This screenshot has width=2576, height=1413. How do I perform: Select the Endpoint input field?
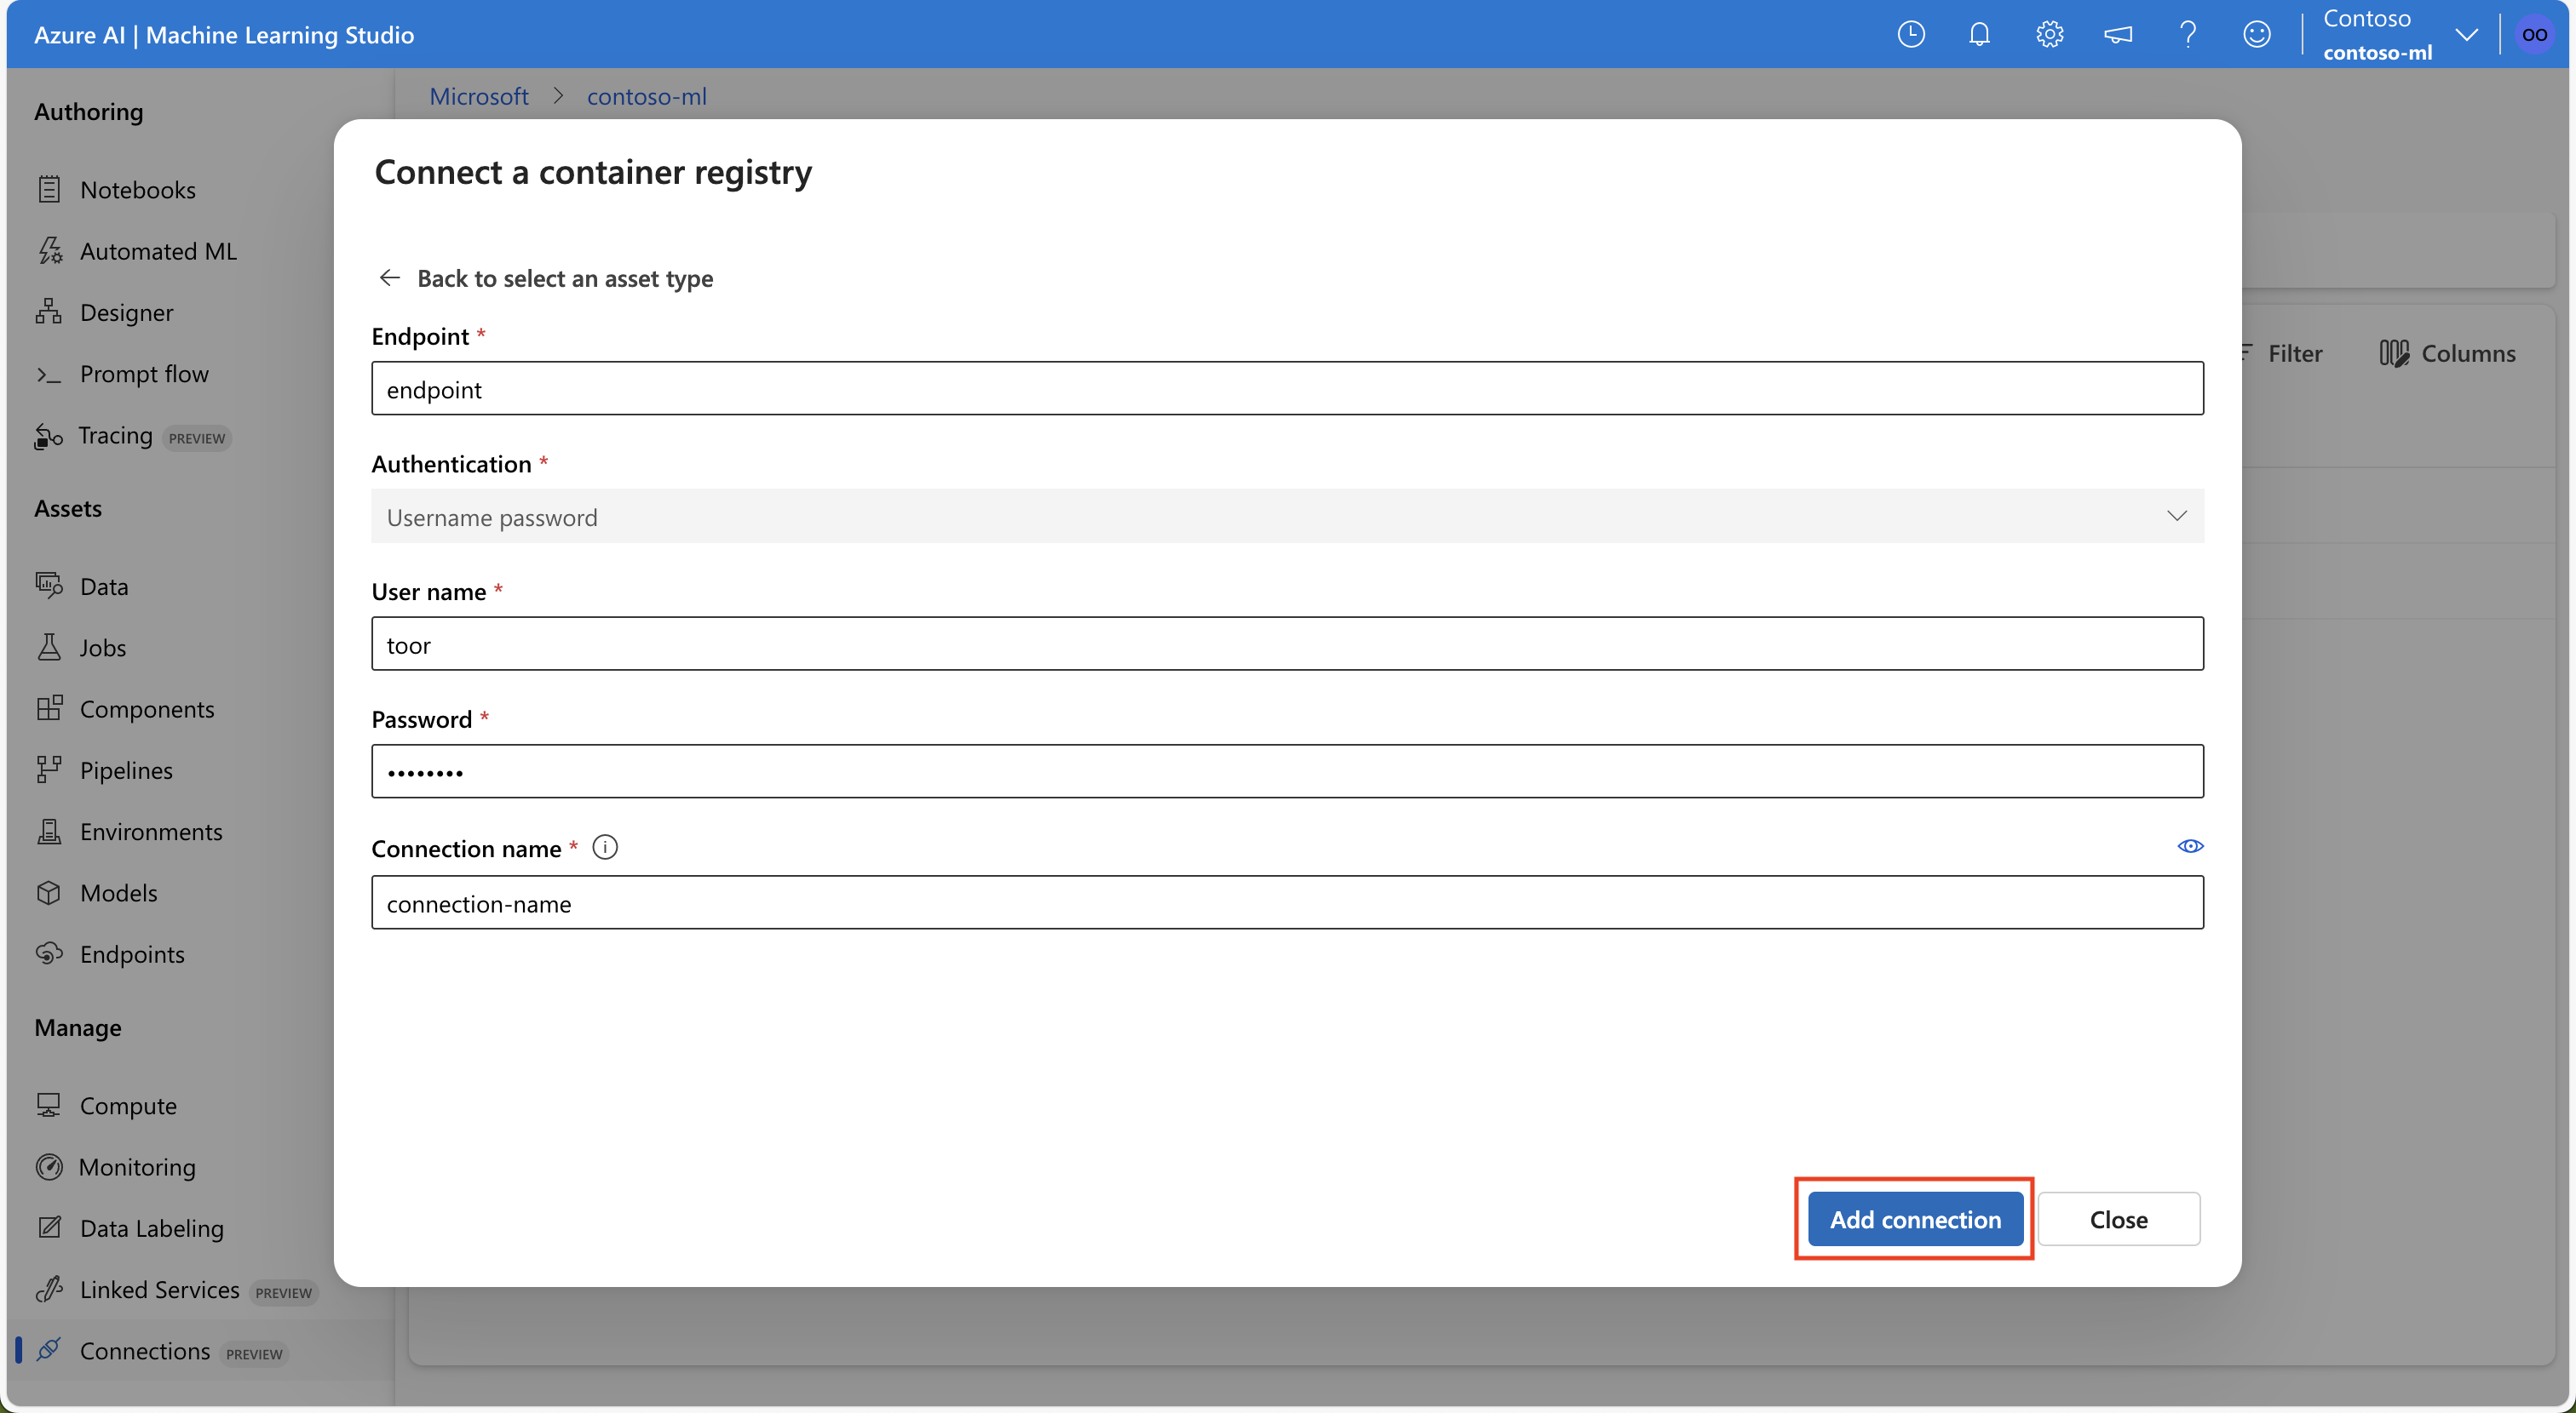(1286, 386)
